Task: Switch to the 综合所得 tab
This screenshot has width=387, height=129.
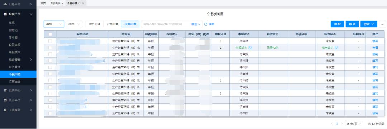Action: click(95, 24)
